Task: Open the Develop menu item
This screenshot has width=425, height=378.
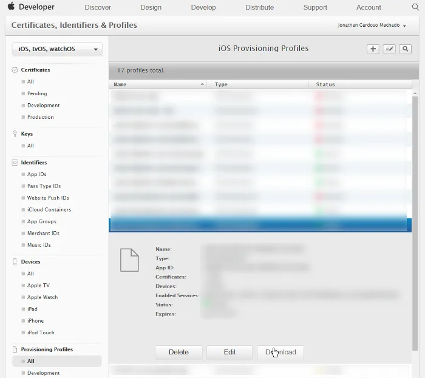Action: (203, 7)
